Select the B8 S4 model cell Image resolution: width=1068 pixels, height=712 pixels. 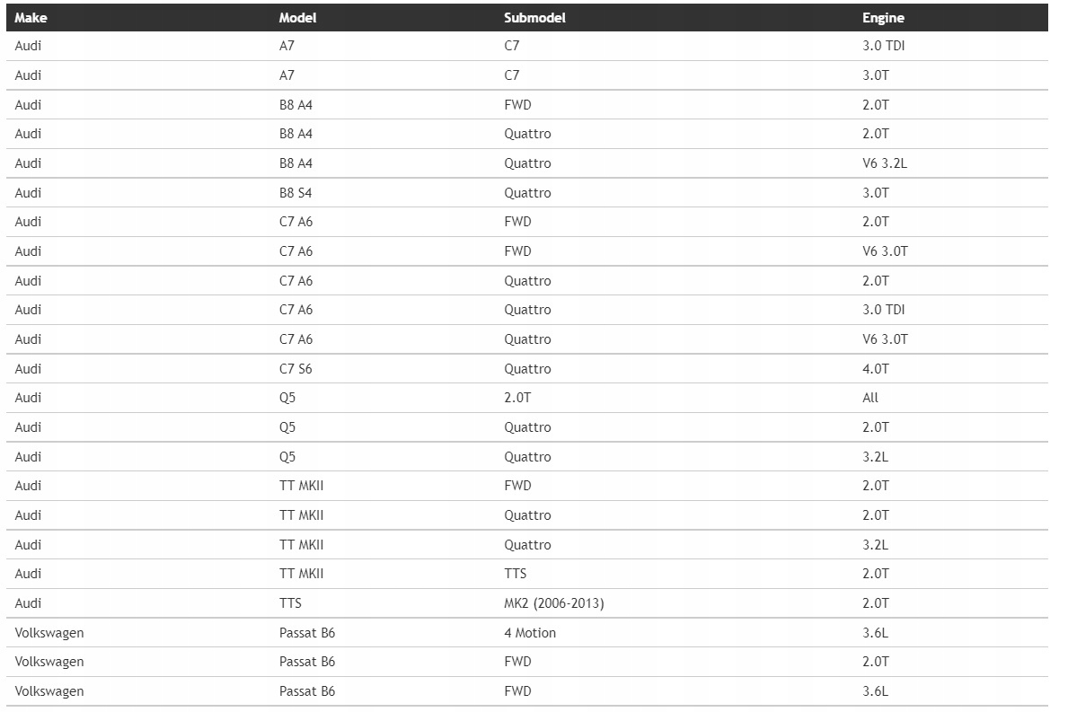[x=296, y=193]
